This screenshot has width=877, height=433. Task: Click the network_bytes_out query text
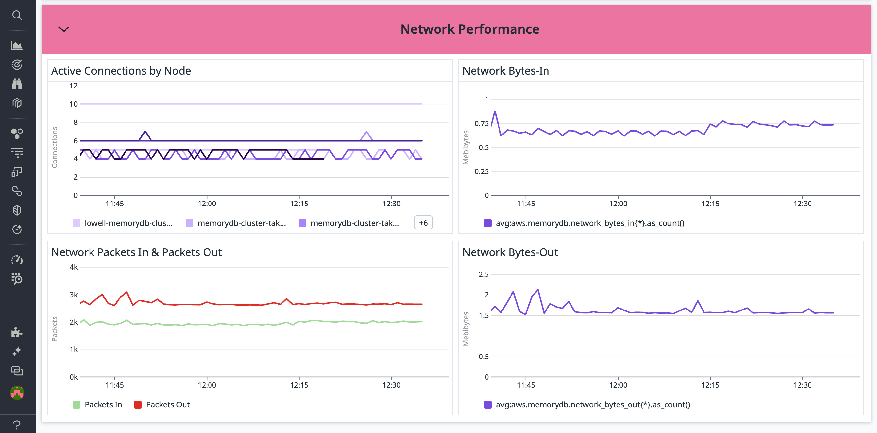pos(594,405)
